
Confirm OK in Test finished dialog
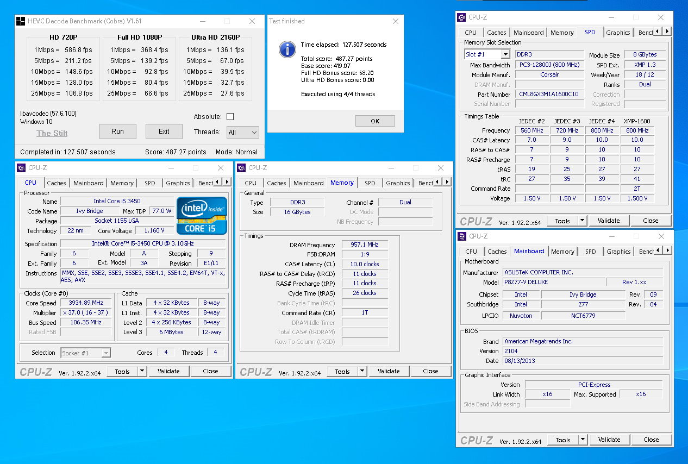[x=375, y=121]
